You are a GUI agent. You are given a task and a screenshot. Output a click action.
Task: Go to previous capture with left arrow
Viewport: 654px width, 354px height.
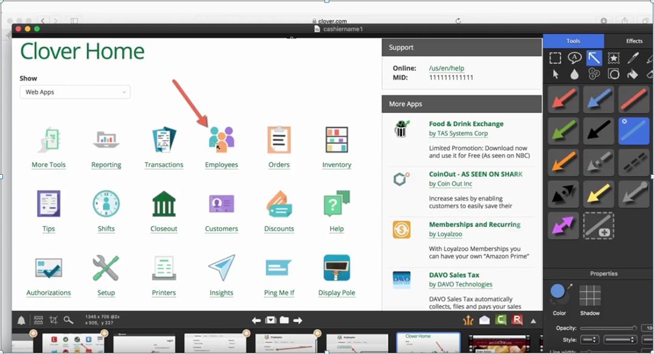[256, 320]
